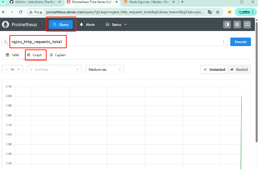Screen dimensions: 259x170
Task: Toggle the dark/light theme icon
Action: [227, 24]
